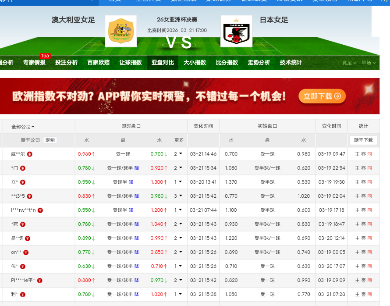This screenshot has width=390, height=306.
Task: Click the Japan JFA team crest
Action: [x=236, y=31]
